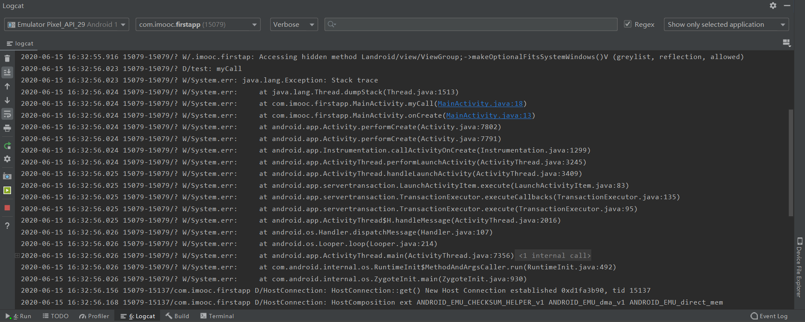Image resolution: width=805 pixels, height=322 pixels.
Task: Expand the folded internal call line gutter marker
Action: click(x=17, y=255)
